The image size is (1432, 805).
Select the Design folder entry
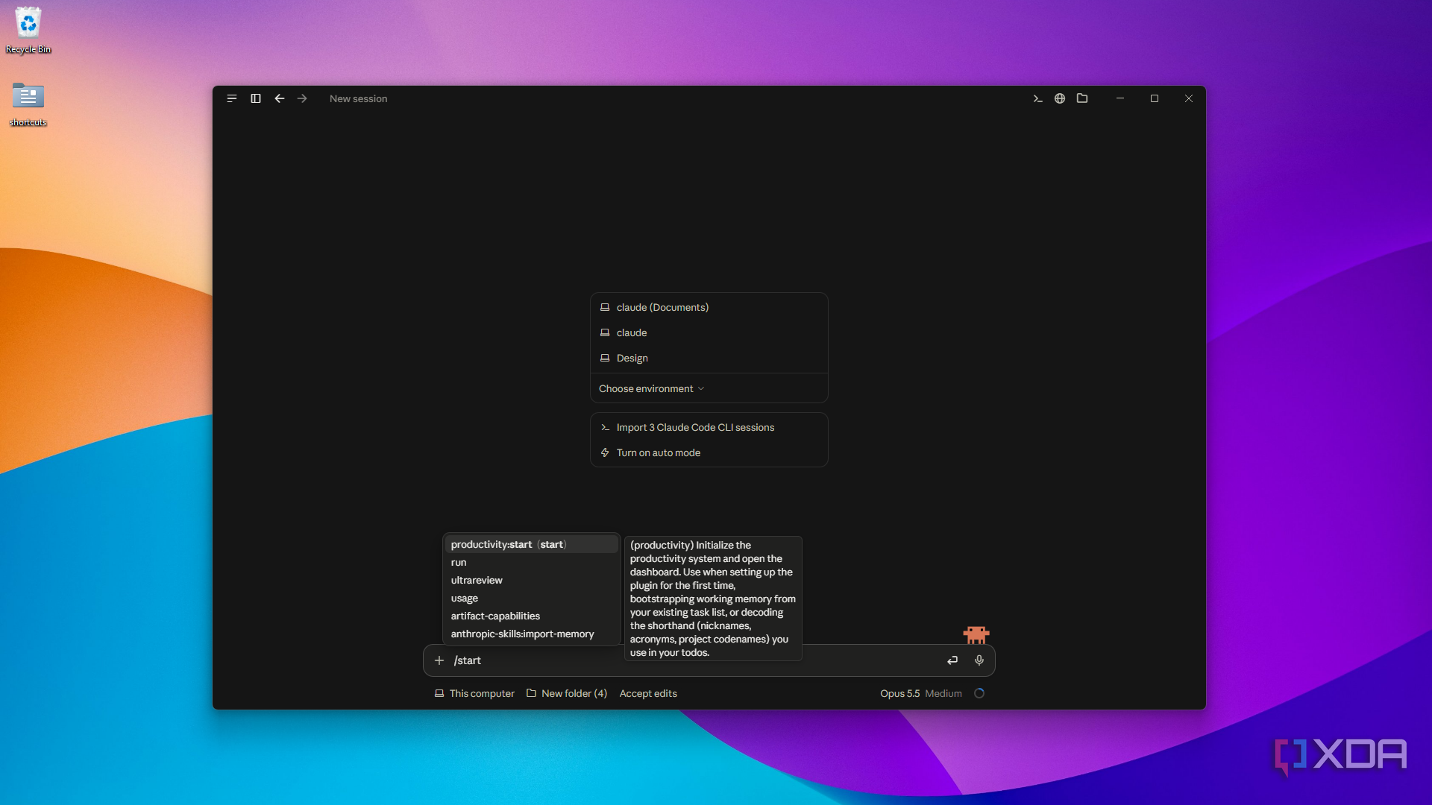coord(709,358)
